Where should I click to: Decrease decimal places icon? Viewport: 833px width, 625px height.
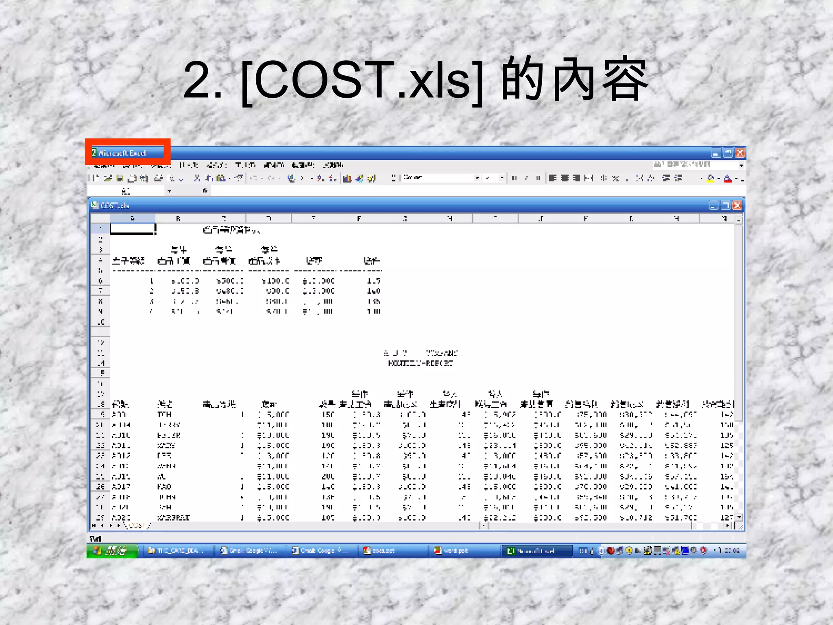651,178
